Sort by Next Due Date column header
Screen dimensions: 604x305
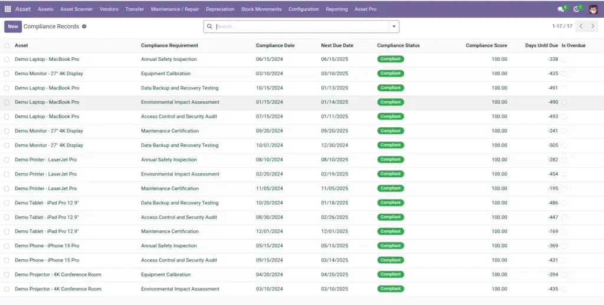[337, 45]
